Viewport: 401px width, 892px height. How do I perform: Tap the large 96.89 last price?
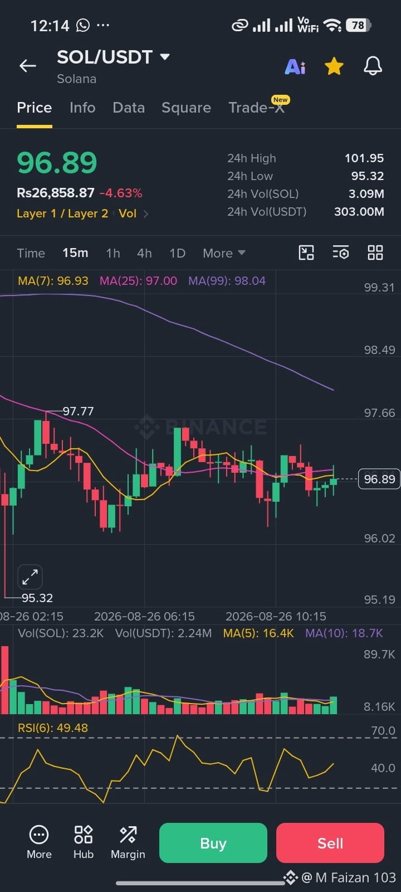coord(57,163)
